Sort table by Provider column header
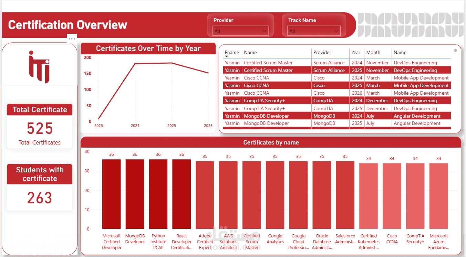Viewport: 466px width, 257px height. (x=322, y=52)
